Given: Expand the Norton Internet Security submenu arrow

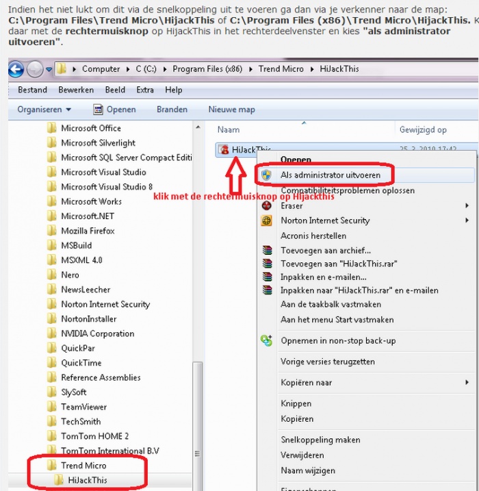Looking at the screenshot, I should pos(467,221).
